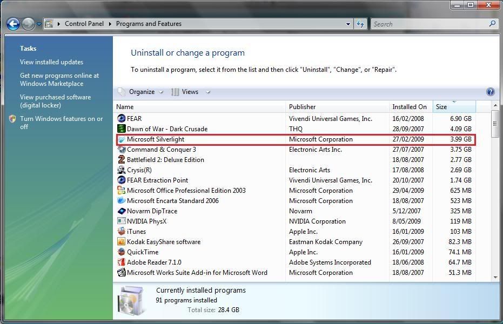Expand the arrow before Control Panel breadcrumb

59,24
